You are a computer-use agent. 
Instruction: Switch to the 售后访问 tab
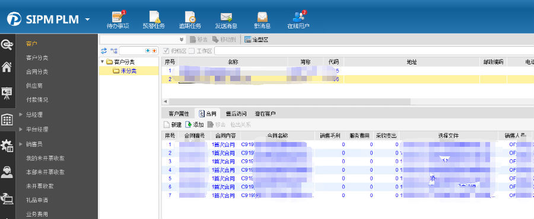[x=236, y=114]
